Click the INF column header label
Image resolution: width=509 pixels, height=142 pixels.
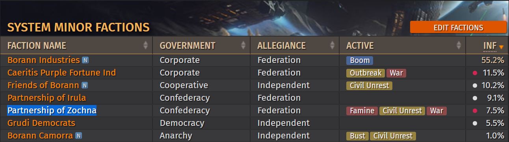pyautogui.click(x=490, y=46)
